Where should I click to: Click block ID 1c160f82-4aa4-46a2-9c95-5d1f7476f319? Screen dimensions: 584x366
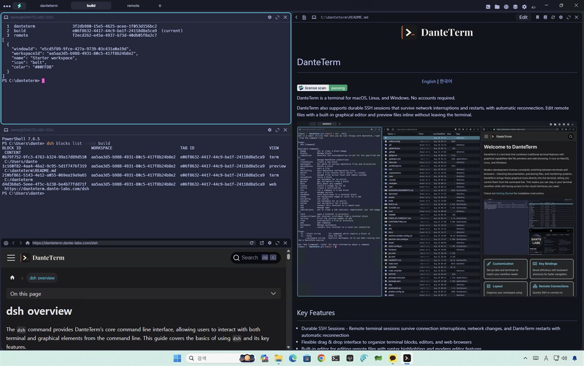(44, 166)
